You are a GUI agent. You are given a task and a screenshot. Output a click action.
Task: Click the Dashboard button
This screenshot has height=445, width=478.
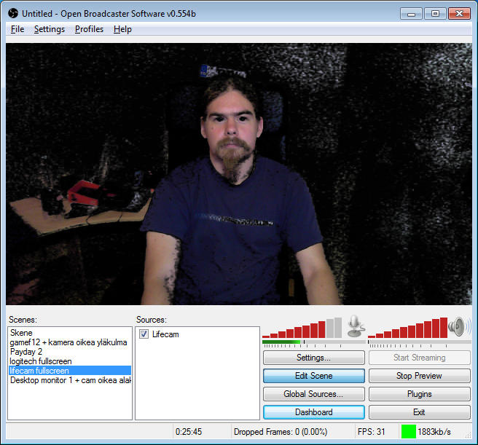(x=313, y=412)
